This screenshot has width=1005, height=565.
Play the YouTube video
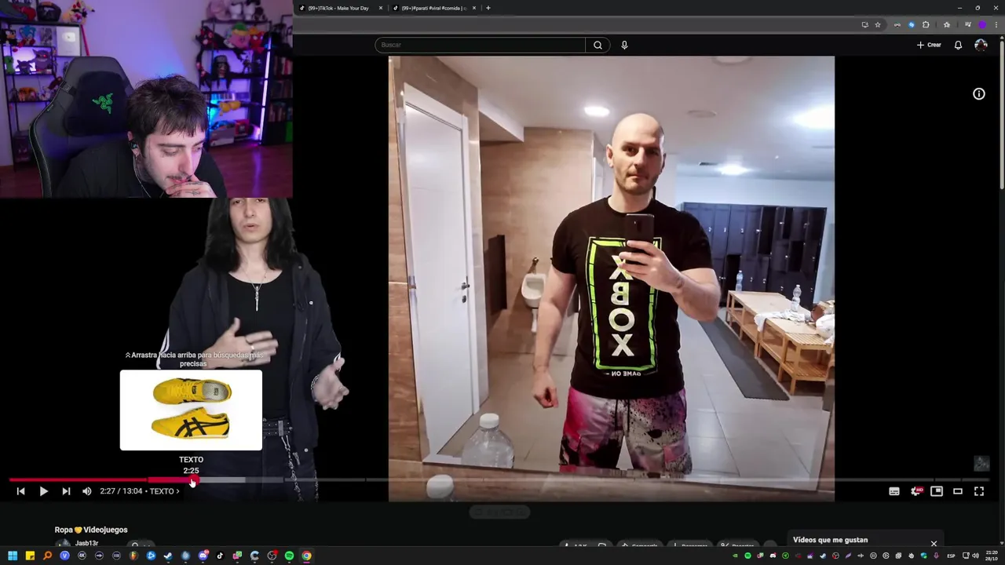click(x=43, y=491)
